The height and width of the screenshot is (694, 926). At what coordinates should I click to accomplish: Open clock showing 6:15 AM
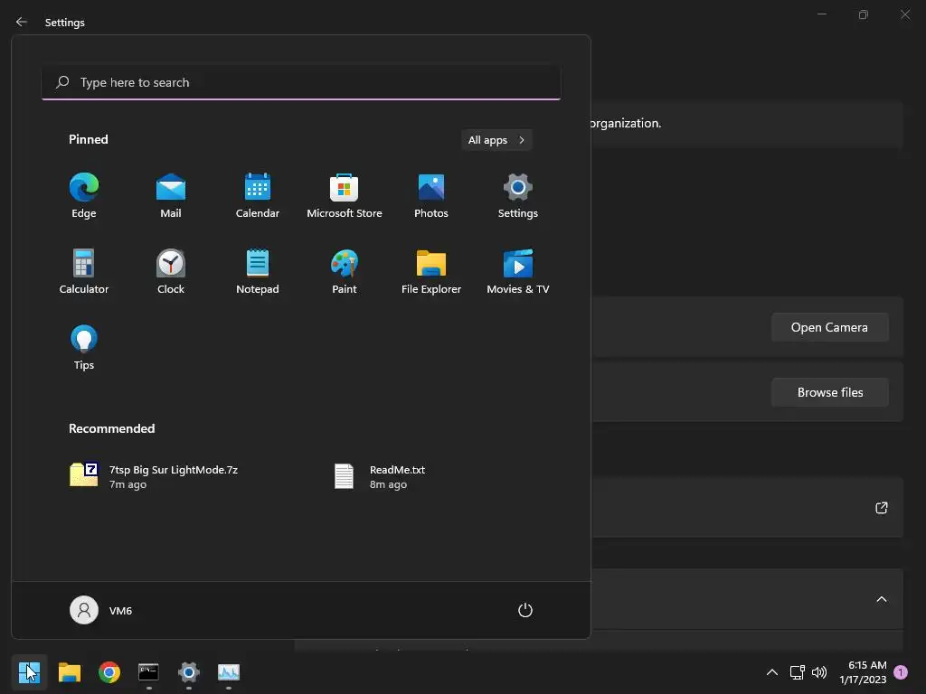pos(863,672)
